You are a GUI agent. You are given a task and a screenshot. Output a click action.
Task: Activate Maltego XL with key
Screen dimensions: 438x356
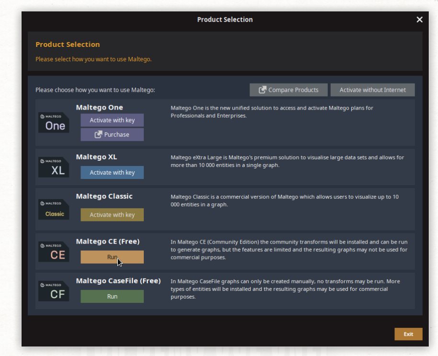tap(112, 173)
